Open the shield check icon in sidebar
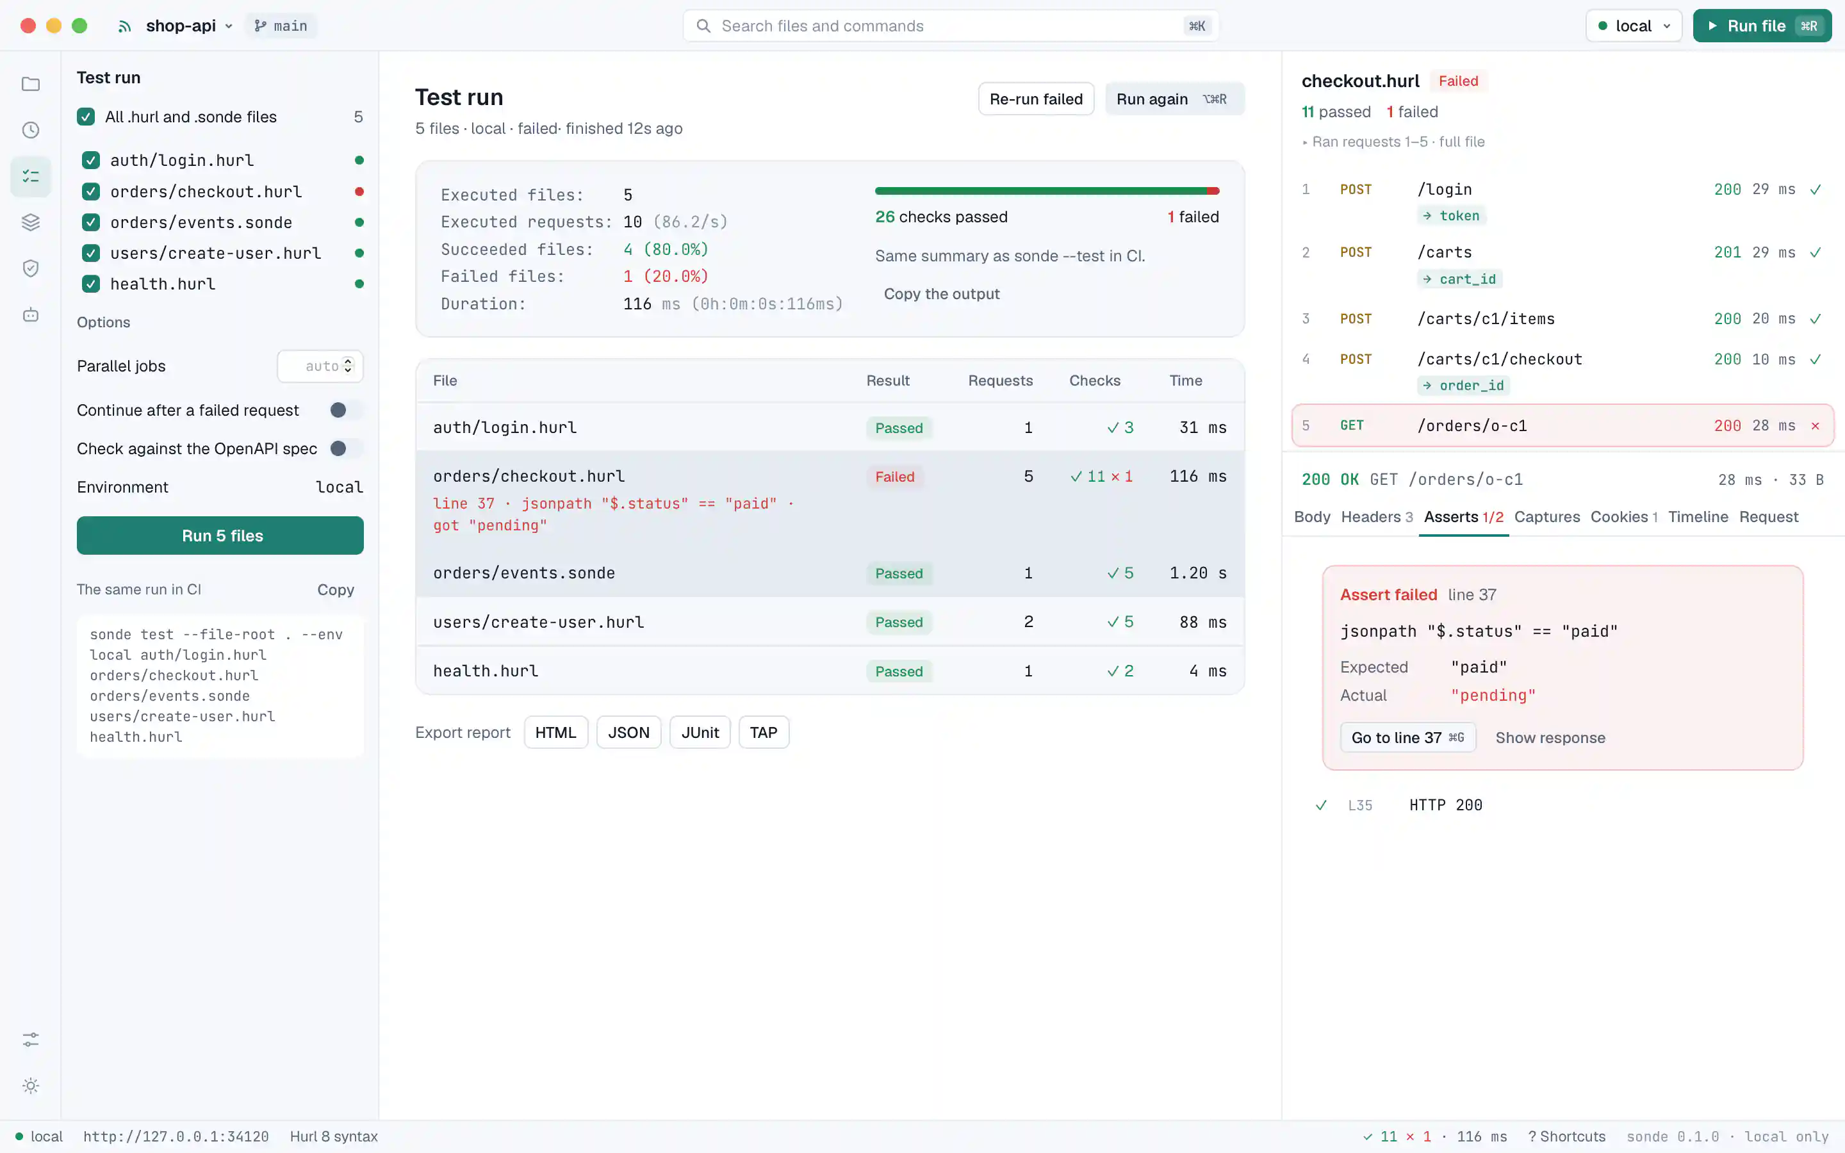This screenshot has width=1845, height=1153. point(31,268)
